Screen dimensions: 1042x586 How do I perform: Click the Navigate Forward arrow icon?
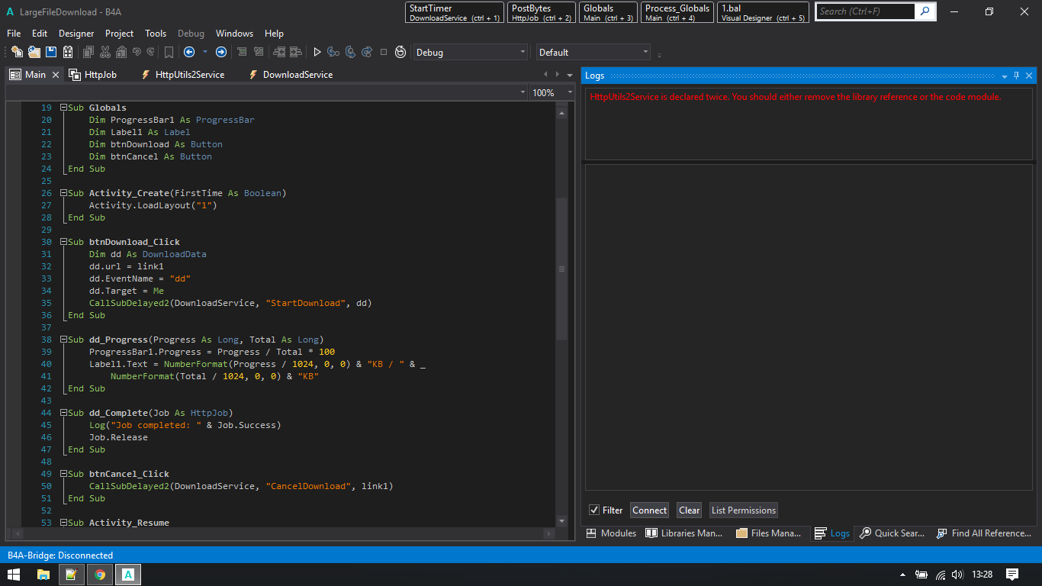tap(221, 52)
